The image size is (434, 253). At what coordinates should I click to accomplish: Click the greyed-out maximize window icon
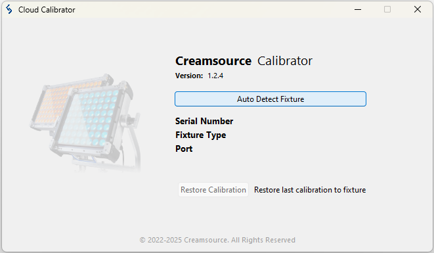click(387, 9)
